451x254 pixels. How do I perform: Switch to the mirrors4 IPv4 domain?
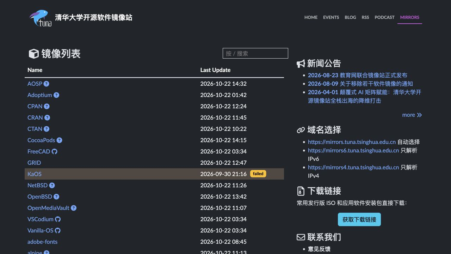(x=353, y=167)
